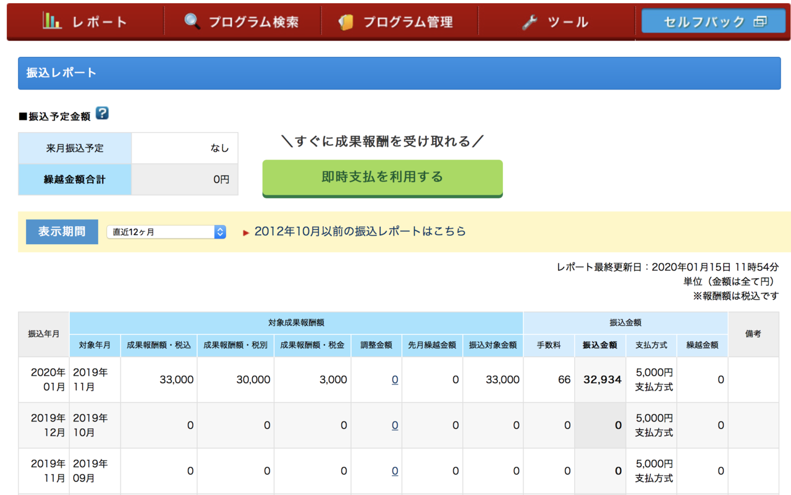791x495 pixels.
Task: Click the 備考 column header
Action: click(x=753, y=334)
